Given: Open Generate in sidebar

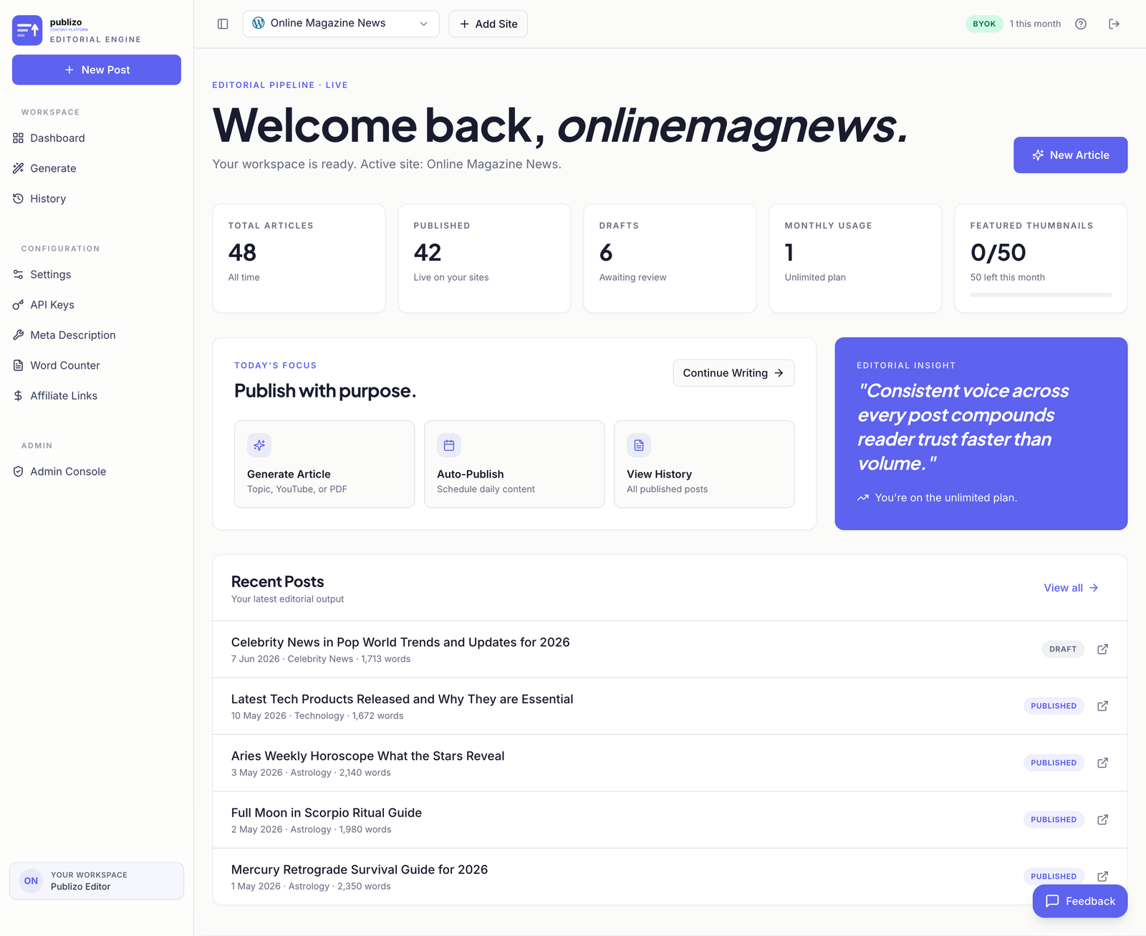Looking at the screenshot, I should point(97,168).
